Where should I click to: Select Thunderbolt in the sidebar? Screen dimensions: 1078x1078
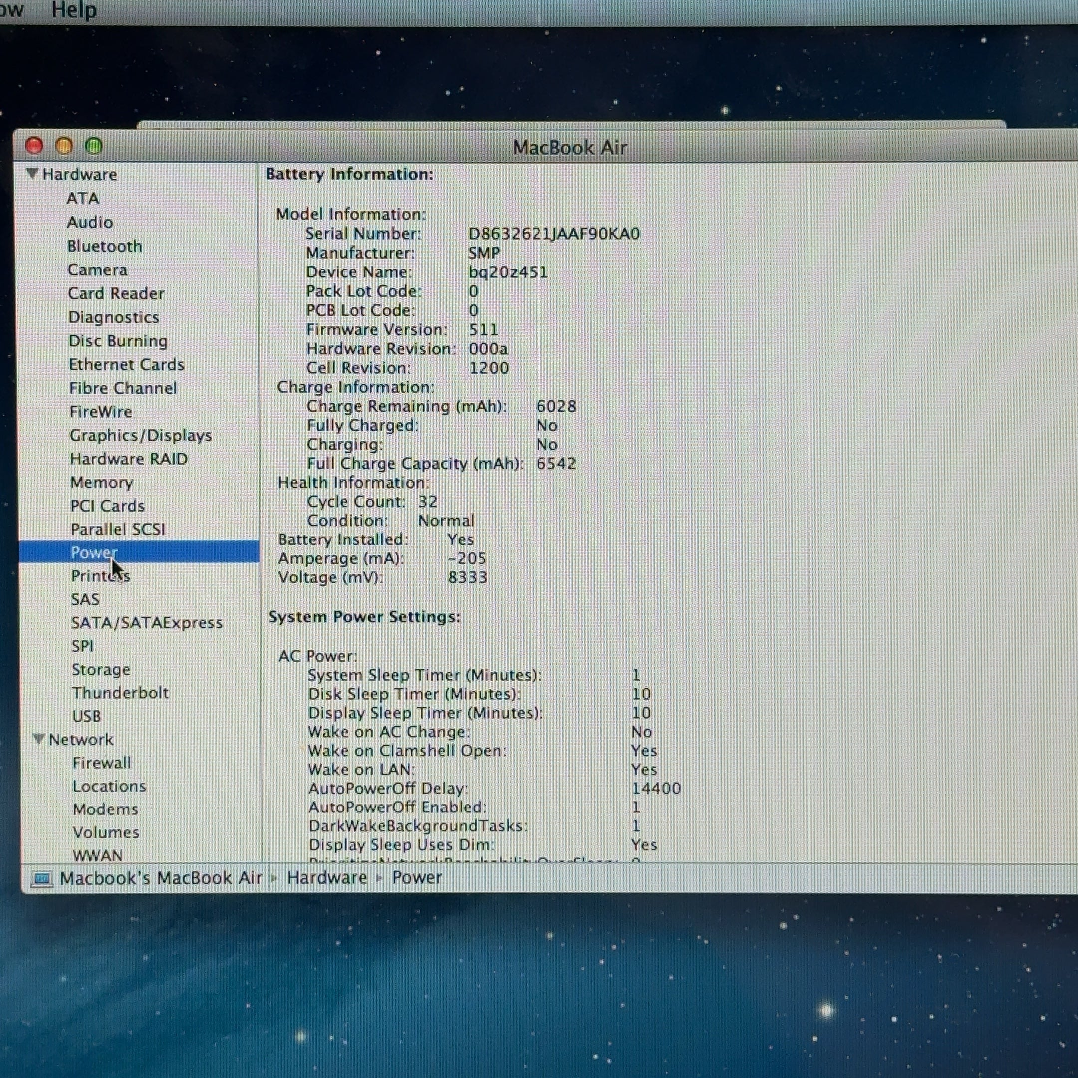point(120,693)
